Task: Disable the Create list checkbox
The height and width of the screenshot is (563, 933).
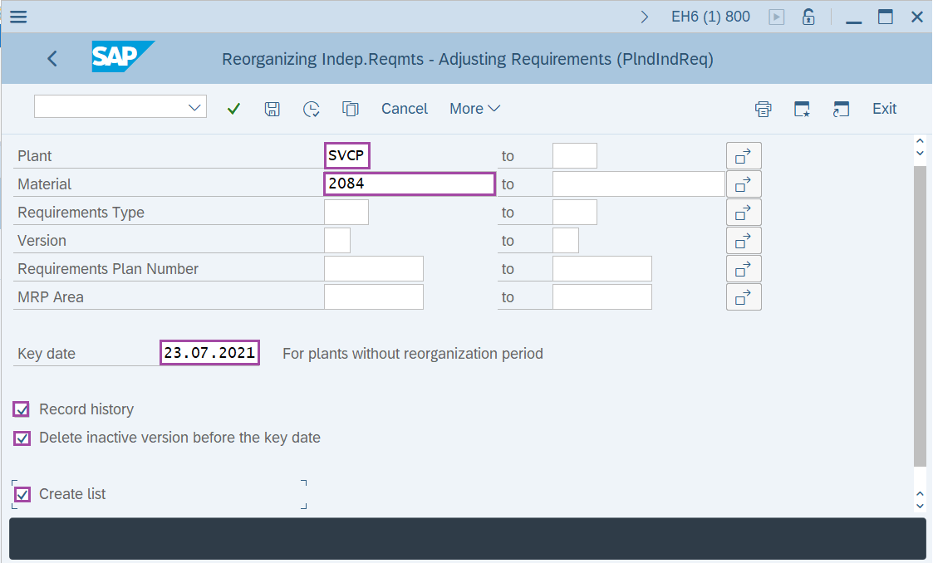Action: point(22,494)
